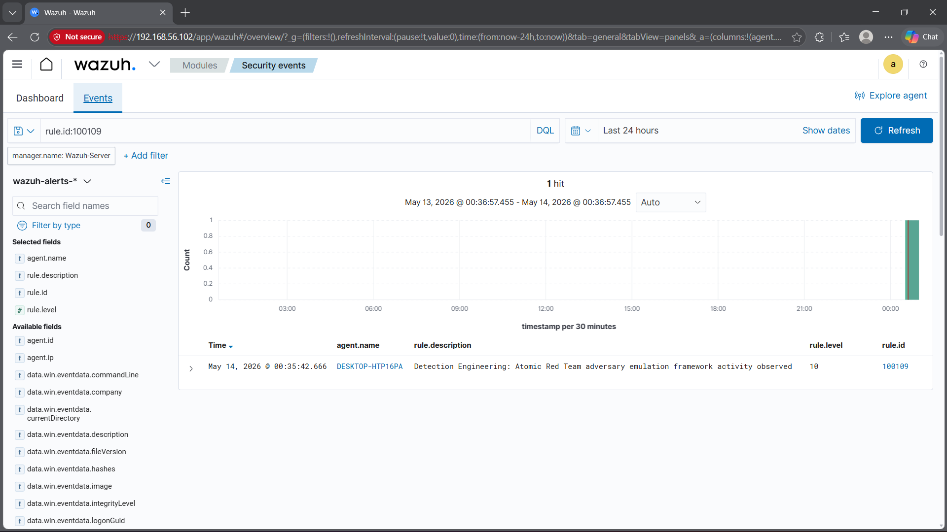Open the browser favorites list icon
Image resolution: width=947 pixels, height=532 pixels.
tap(844, 37)
